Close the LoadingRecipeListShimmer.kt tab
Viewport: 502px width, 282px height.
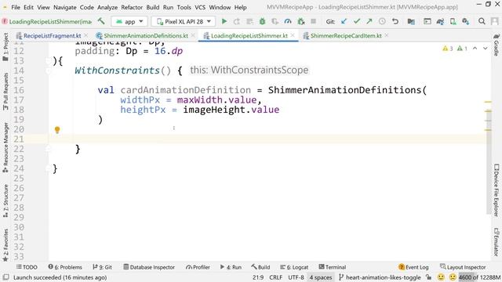click(x=293, y=35)
